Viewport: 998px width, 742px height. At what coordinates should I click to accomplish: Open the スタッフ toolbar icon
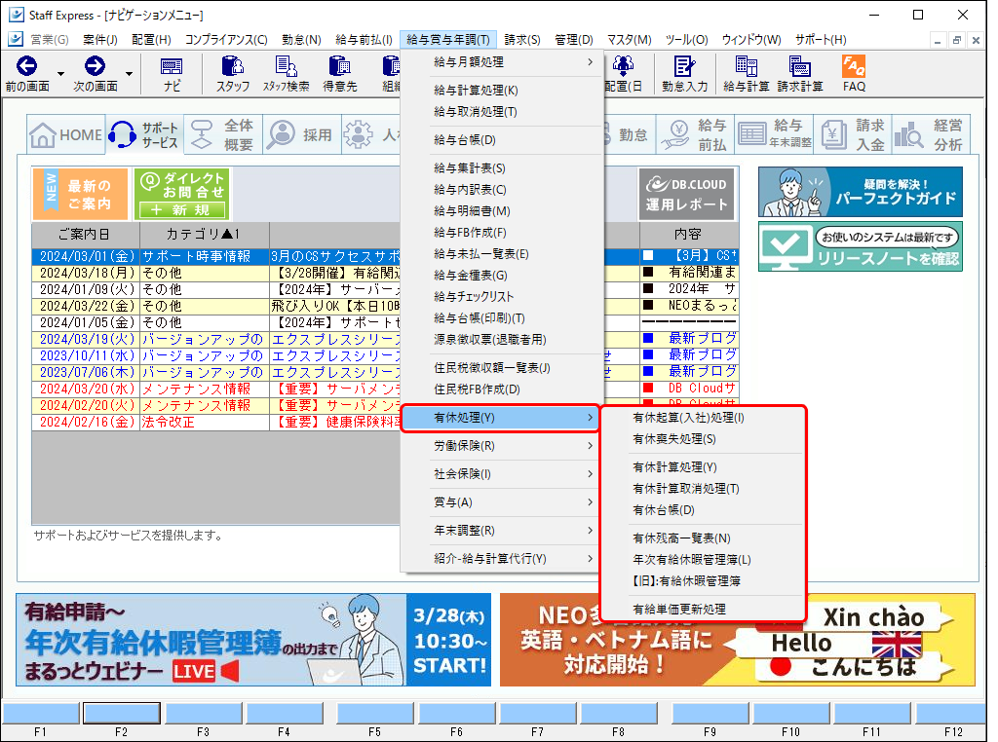[233, 74]
